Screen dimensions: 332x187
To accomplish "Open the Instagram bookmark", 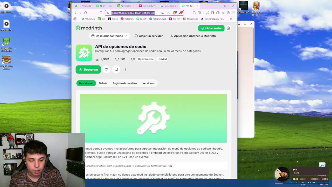I will (127, 19).
